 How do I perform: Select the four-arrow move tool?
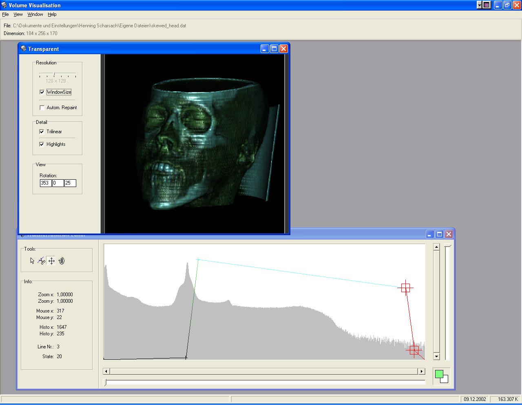(x=51, y=261)
